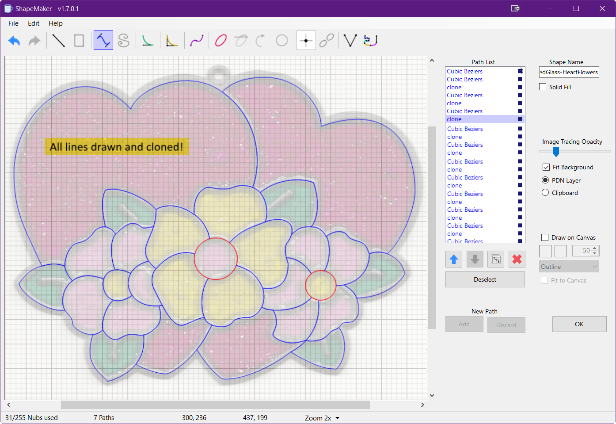Select the green quadratic curve tool
Image resolution: width=616 pixels, height=424 pixels.
148,41
